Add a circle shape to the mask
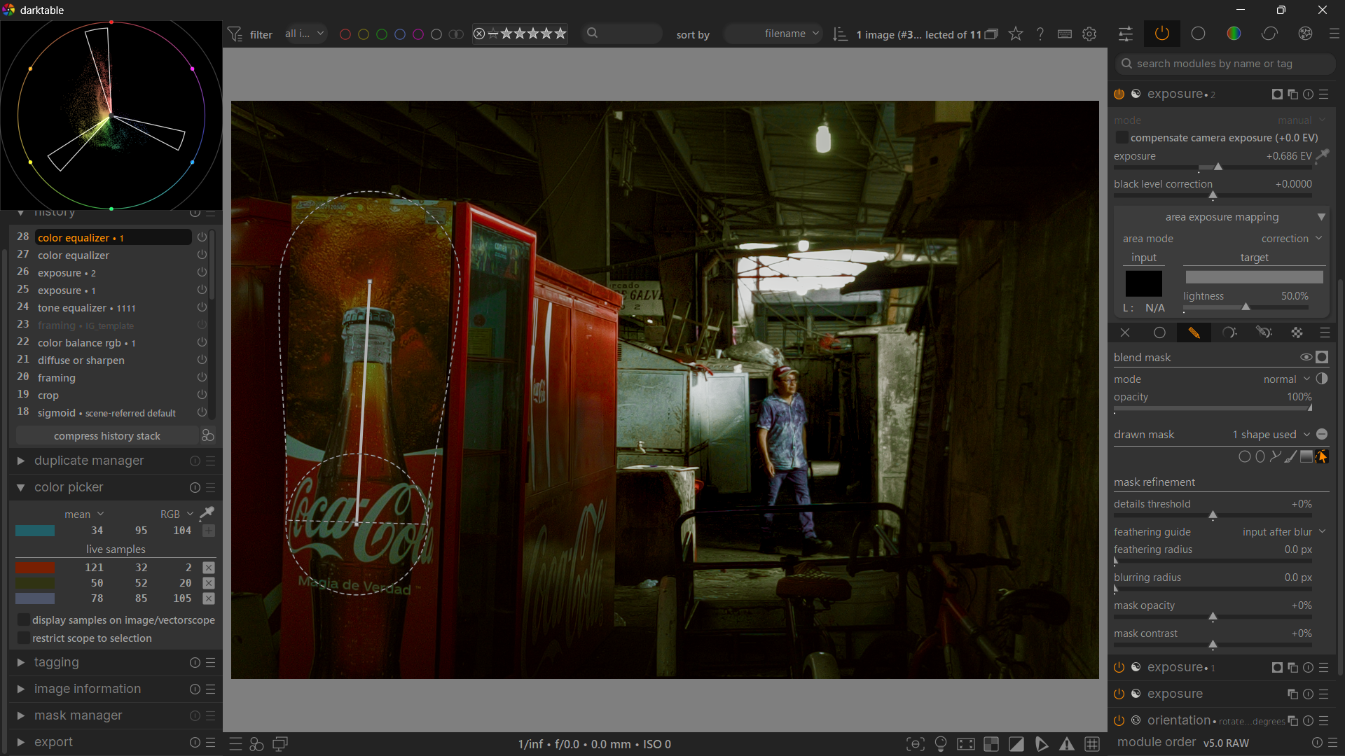Screen dimensions: 1345x756 [x=1244, y=457]
